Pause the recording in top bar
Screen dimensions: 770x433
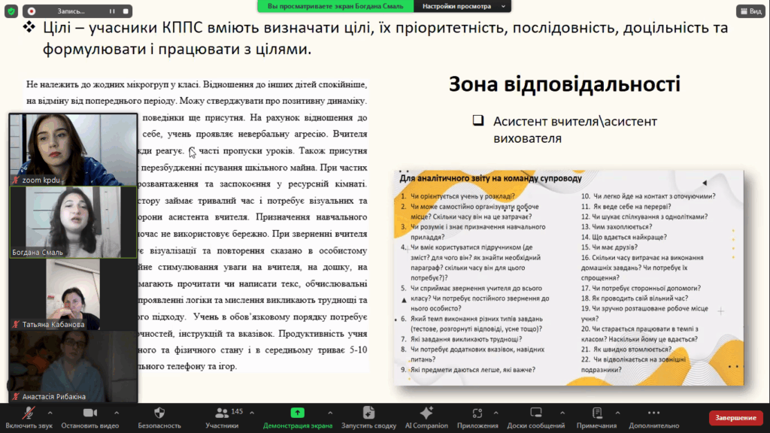click(112, 11)
